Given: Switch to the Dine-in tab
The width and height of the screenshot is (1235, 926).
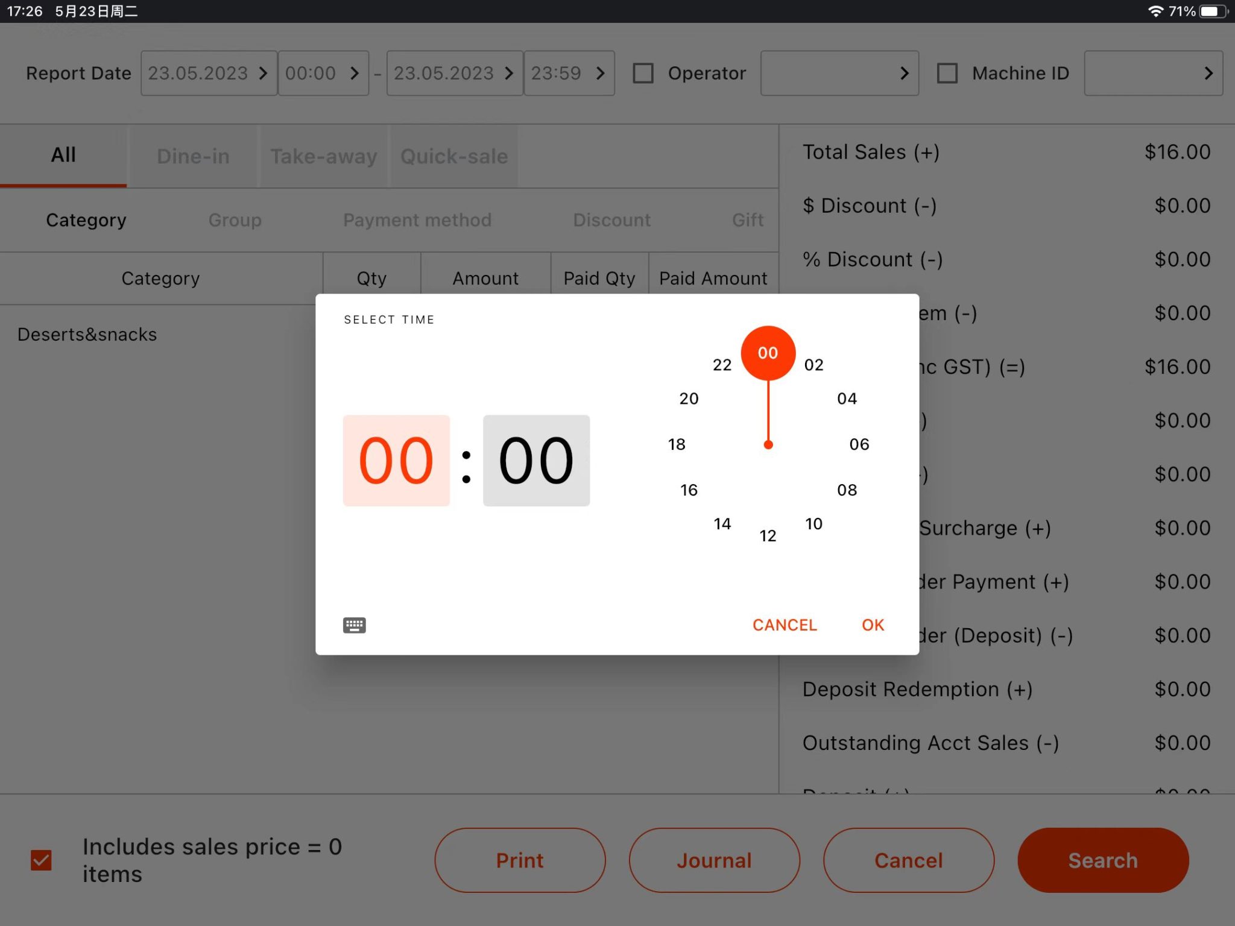Looking at the screenshot, I should click(x=193, y=156).
